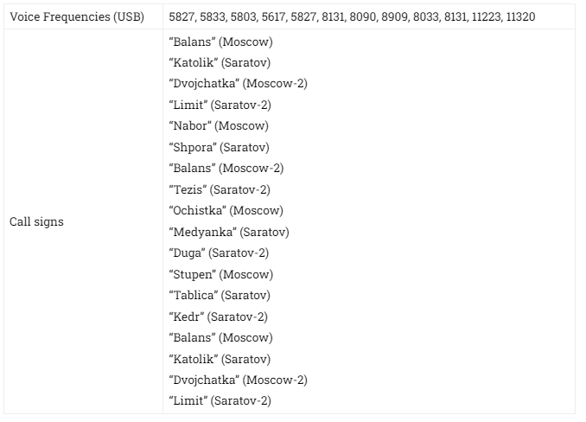The height and width of the screenshot is (422, 586).
Task: Click the "Tablica" (Saratov) call sign
Action: click(220, 295)
